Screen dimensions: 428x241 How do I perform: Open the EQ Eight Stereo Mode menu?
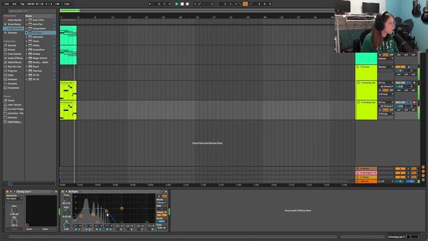point(162,202)
